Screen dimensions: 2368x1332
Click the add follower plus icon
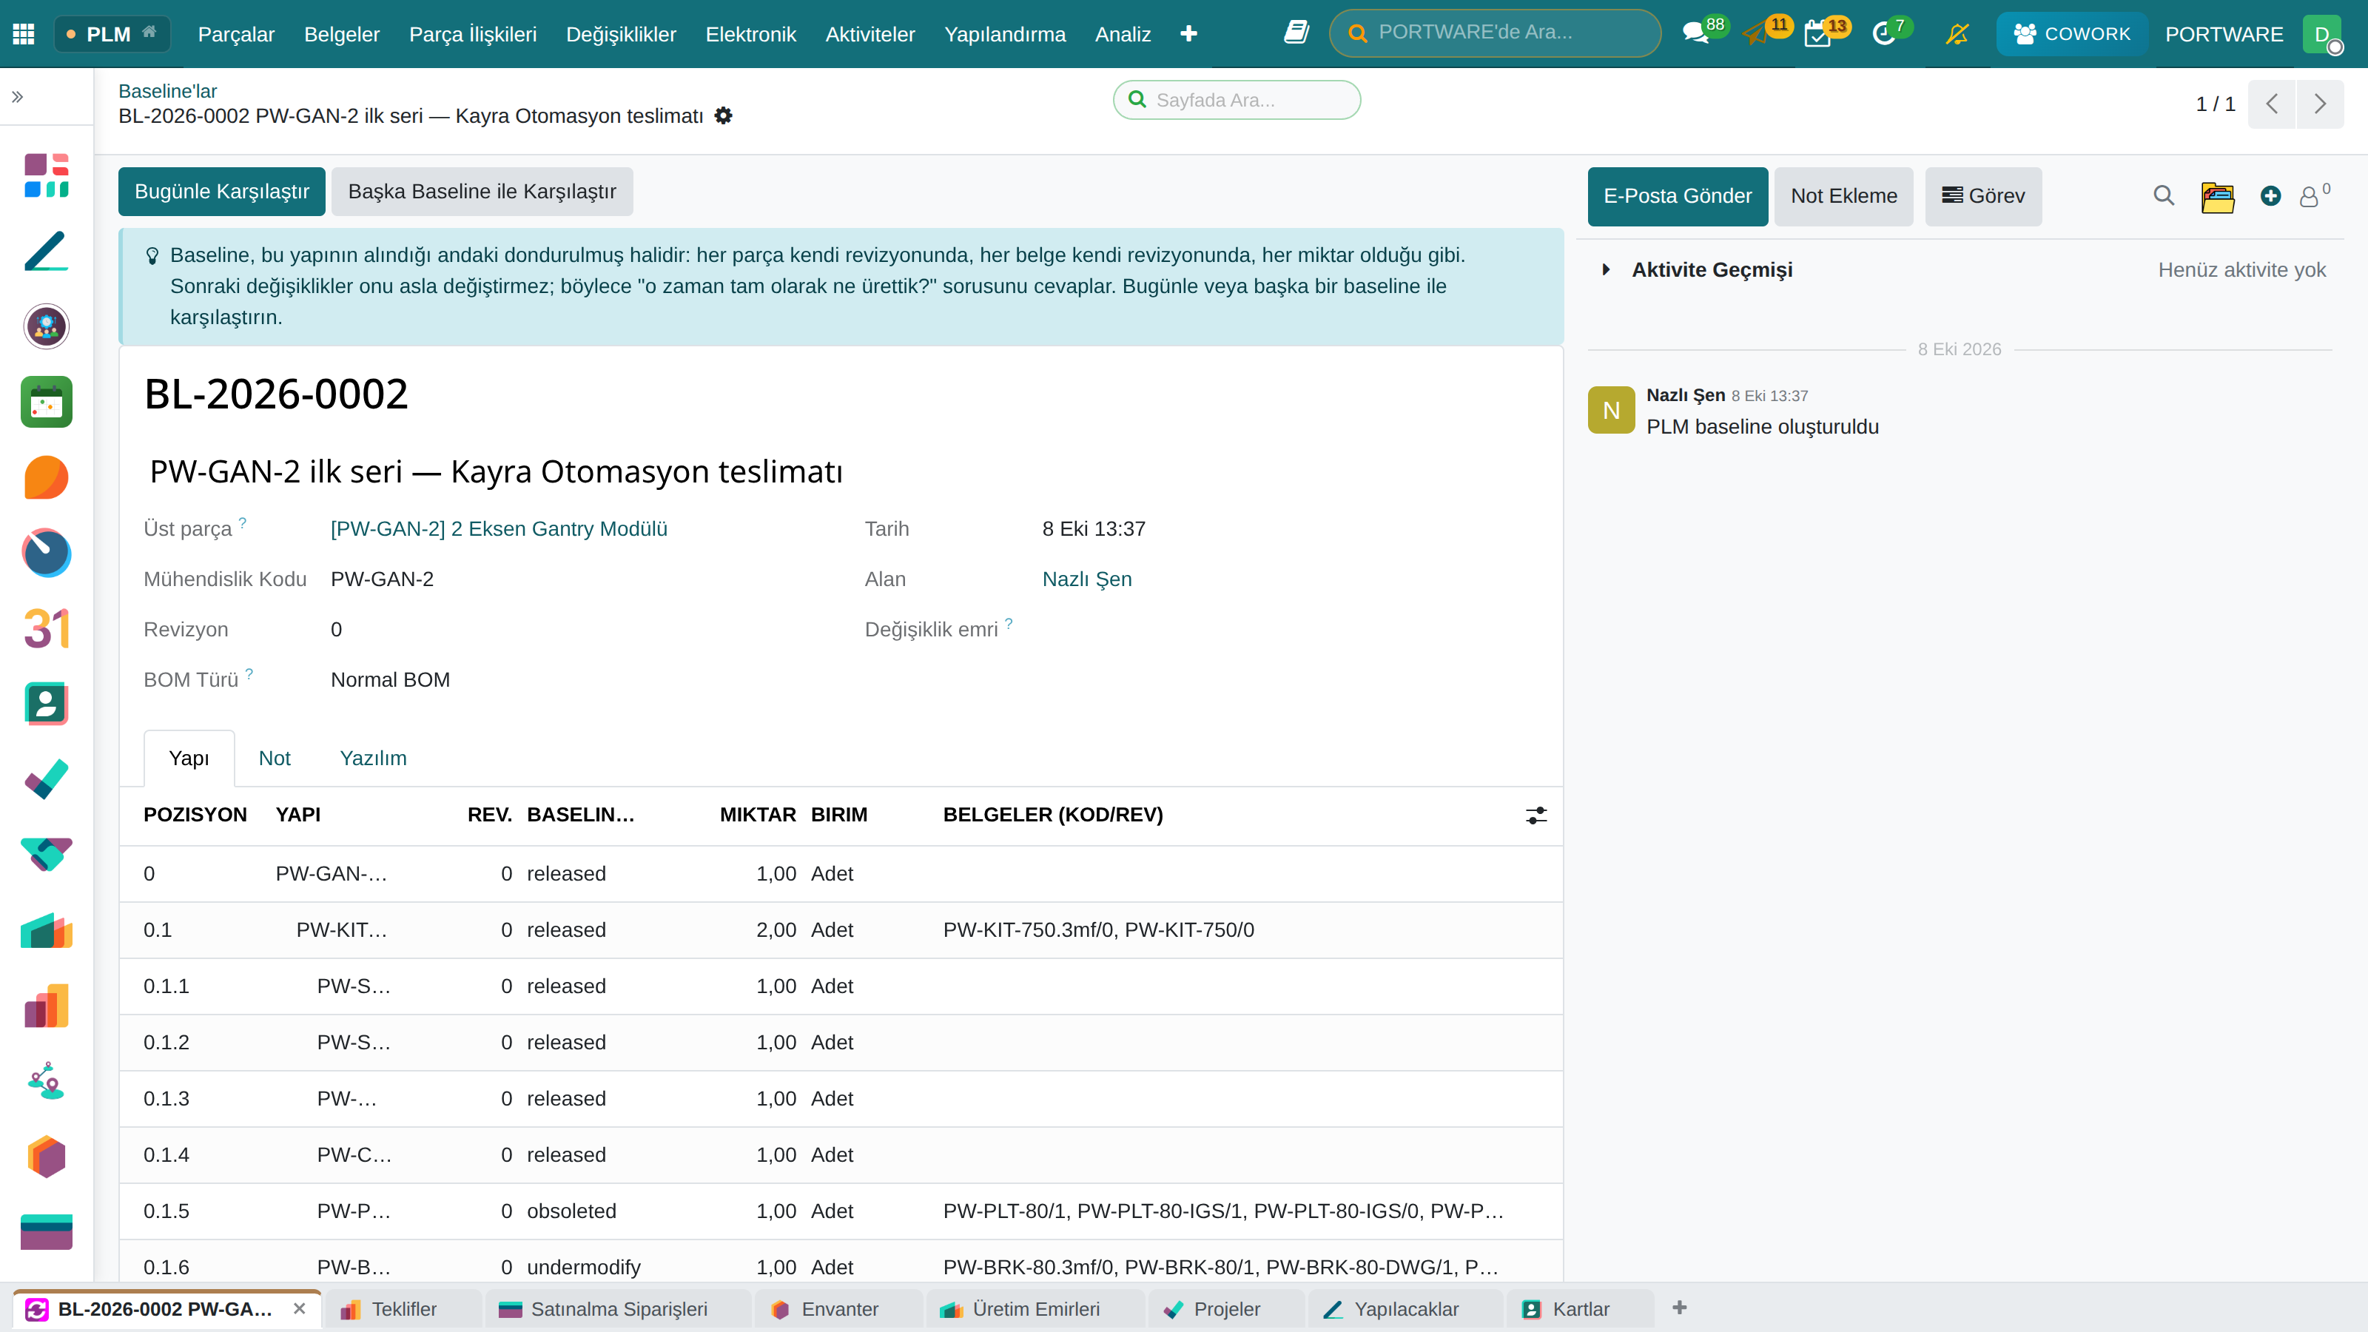pyautogui.click(x=2270, y=196)
